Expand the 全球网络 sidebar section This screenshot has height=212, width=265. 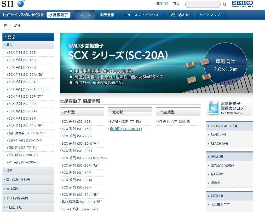tap(13, 189)
